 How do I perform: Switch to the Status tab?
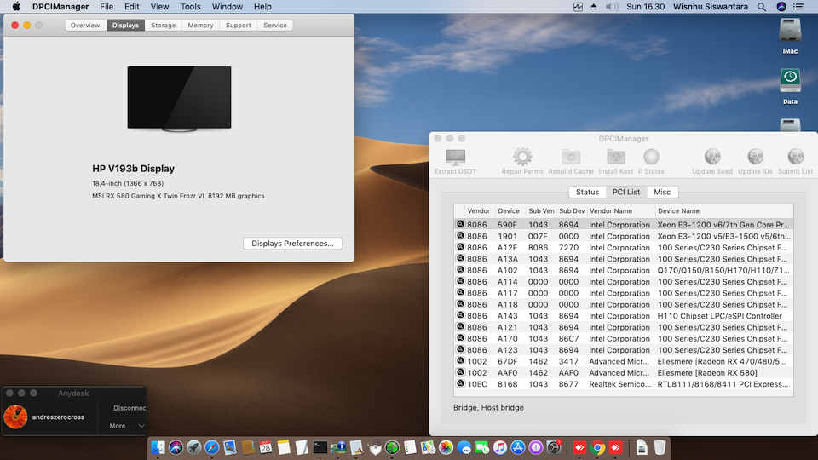click(587, 192)
